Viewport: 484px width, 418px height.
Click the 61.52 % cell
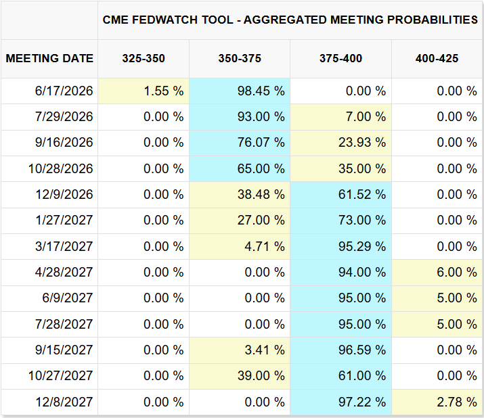340,194
